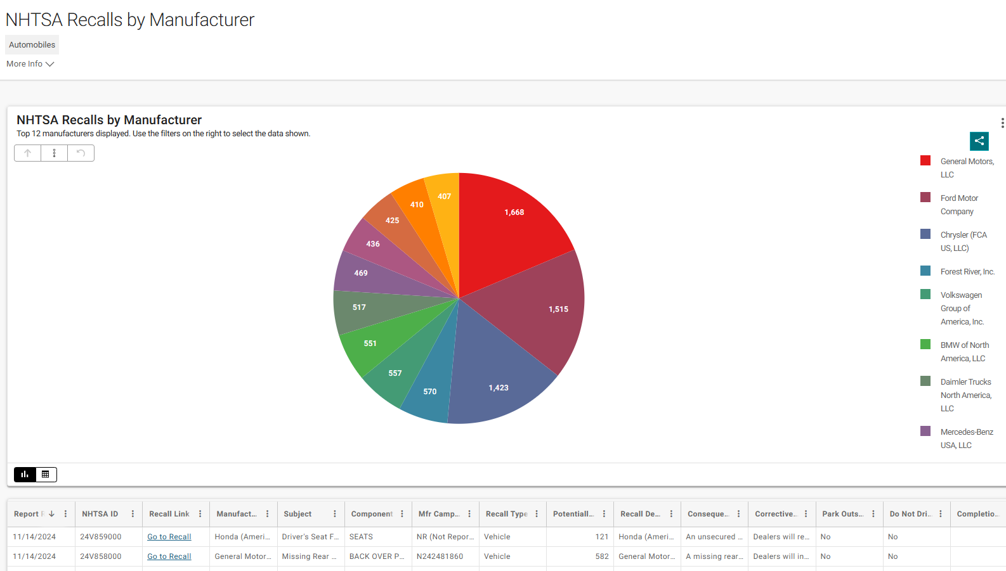The image size is (1006, 571).
Task: Open Do Not Drive column options menu
Action: click(x=941, y=514)
